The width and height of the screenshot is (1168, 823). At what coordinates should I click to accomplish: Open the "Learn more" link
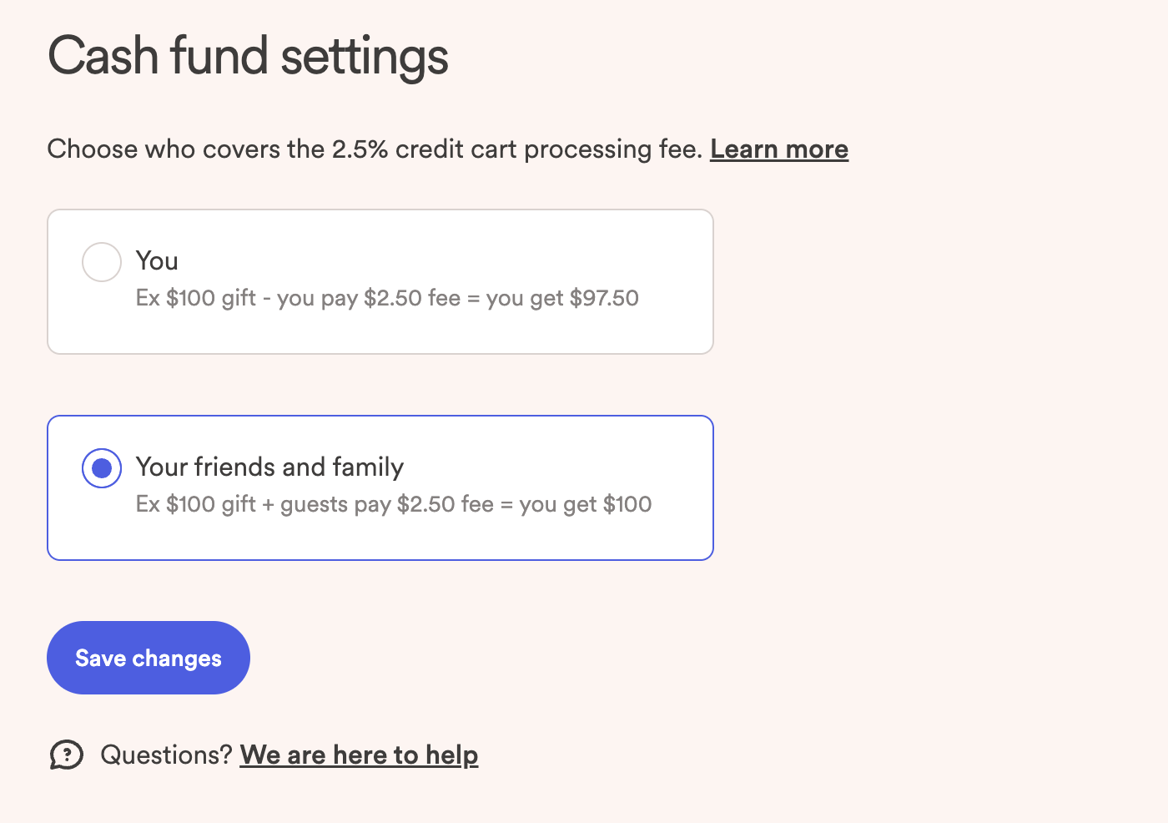(x=778, y=149)
